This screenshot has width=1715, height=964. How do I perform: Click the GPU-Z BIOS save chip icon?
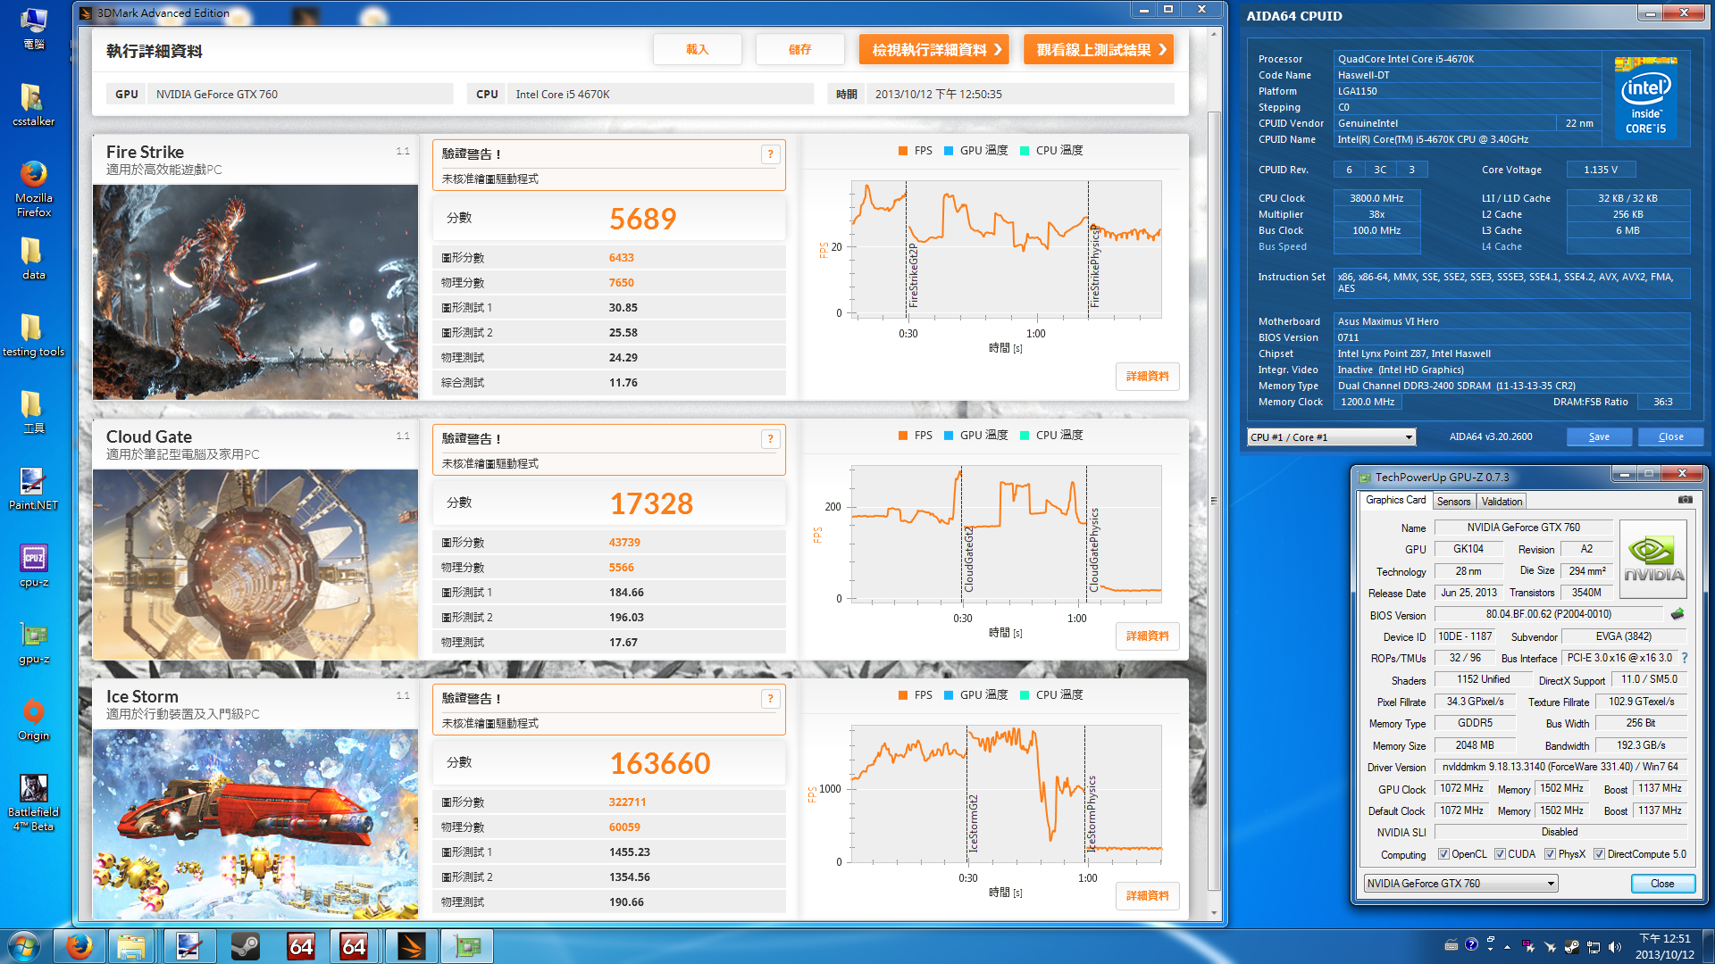(1677, 614)
